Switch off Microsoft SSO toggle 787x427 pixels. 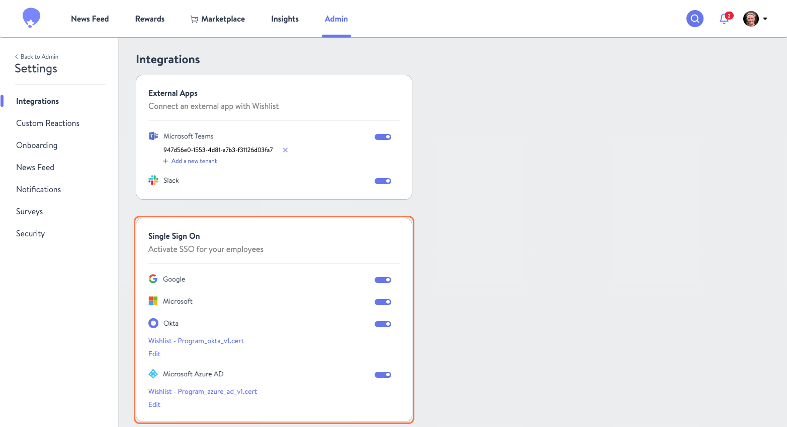point(383,302)
